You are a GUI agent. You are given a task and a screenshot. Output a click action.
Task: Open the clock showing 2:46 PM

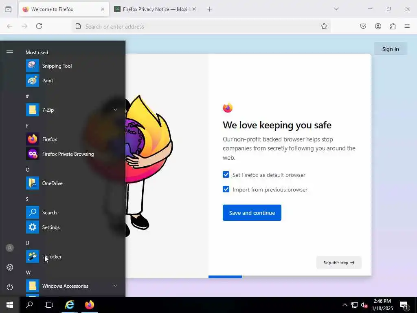(382, 305)
